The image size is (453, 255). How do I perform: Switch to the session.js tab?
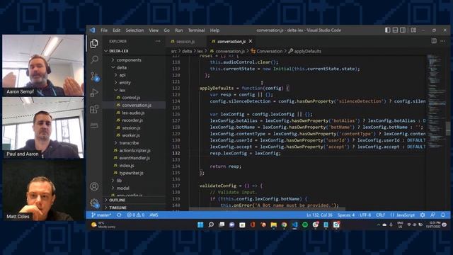[x=185, y=41]
